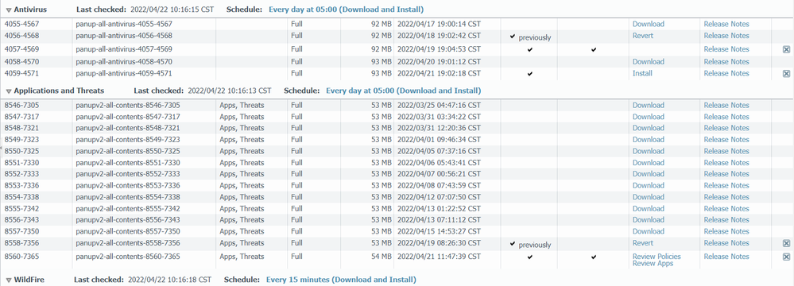Select release date 2022/04/21 19:02:18 CST

(x=439, y=73)
